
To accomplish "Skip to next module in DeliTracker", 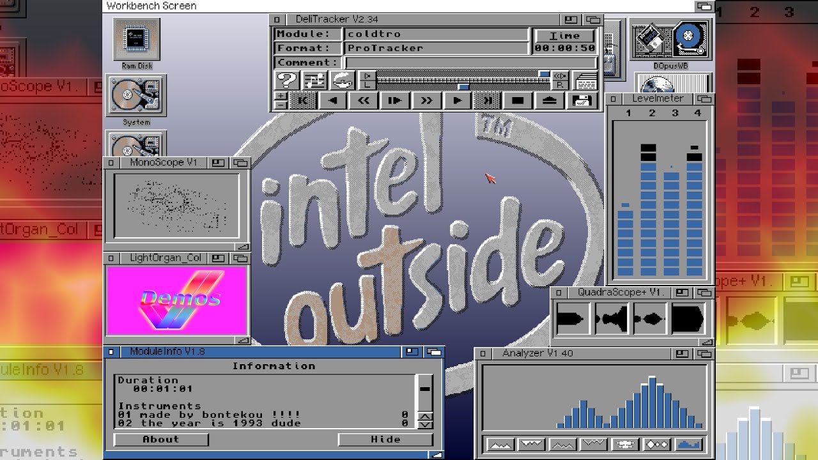I will coord(487,100).
